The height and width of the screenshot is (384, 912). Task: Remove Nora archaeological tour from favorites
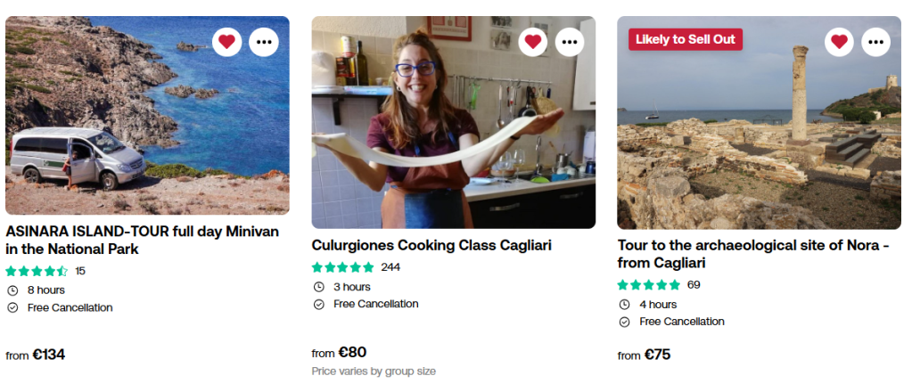[x=839, y=41]
